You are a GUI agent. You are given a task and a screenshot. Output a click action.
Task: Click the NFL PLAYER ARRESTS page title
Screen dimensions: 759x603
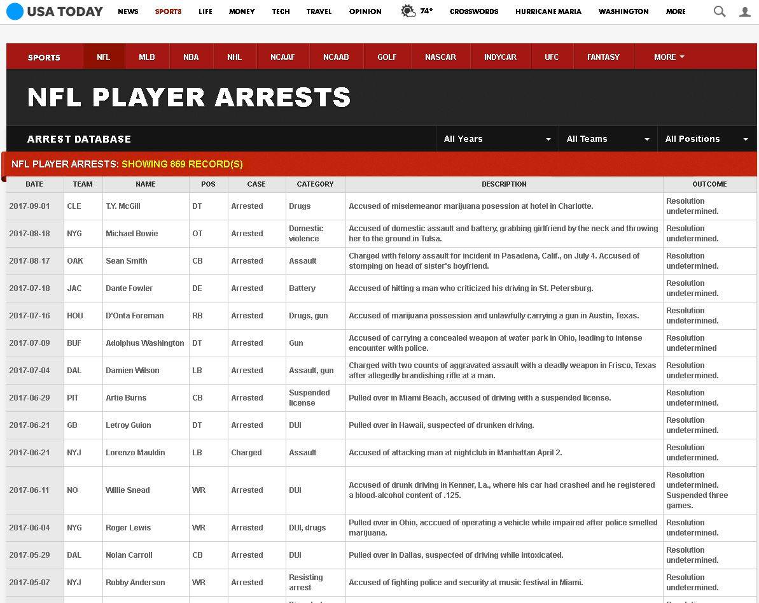point(189,97)
